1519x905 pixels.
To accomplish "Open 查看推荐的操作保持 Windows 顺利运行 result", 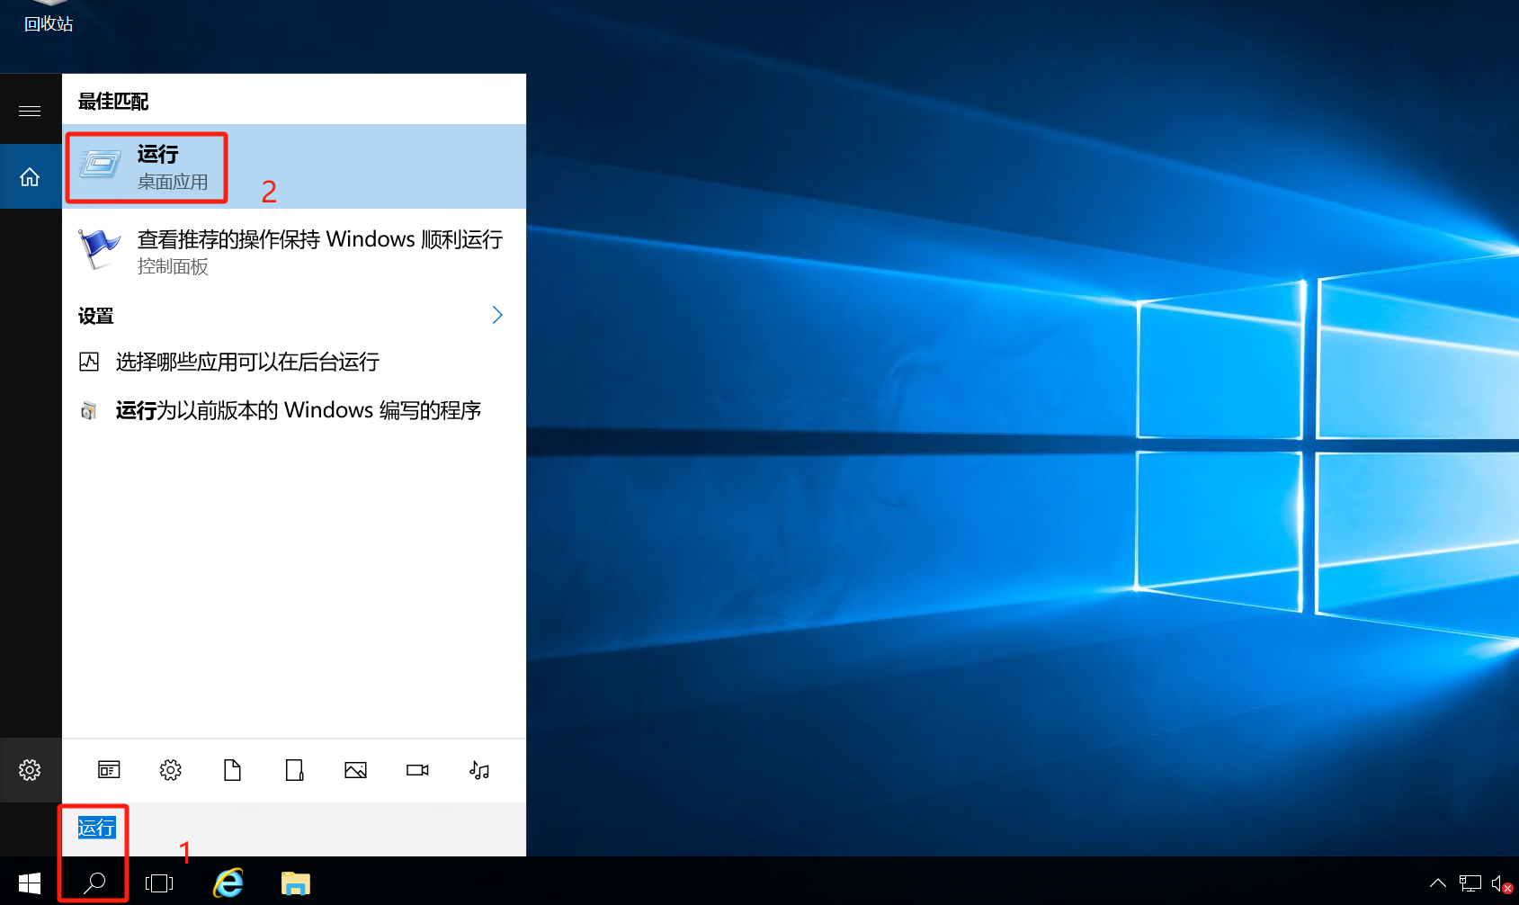I will point(294,251).
